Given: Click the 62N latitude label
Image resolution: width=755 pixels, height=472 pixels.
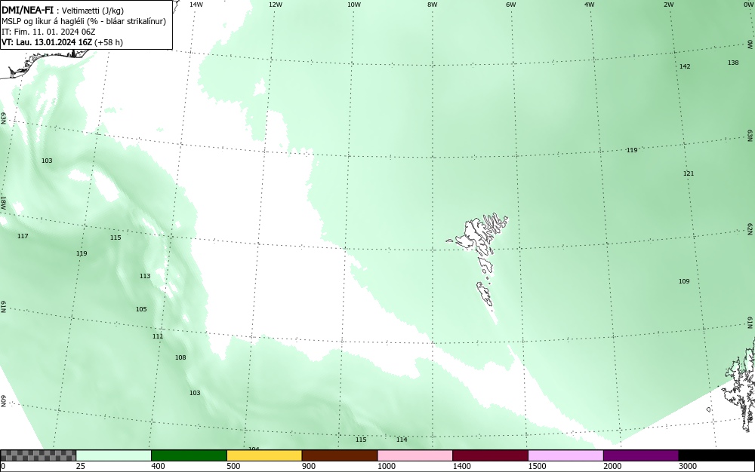Looking at the screenshot, I should click(x=750, y=228).
